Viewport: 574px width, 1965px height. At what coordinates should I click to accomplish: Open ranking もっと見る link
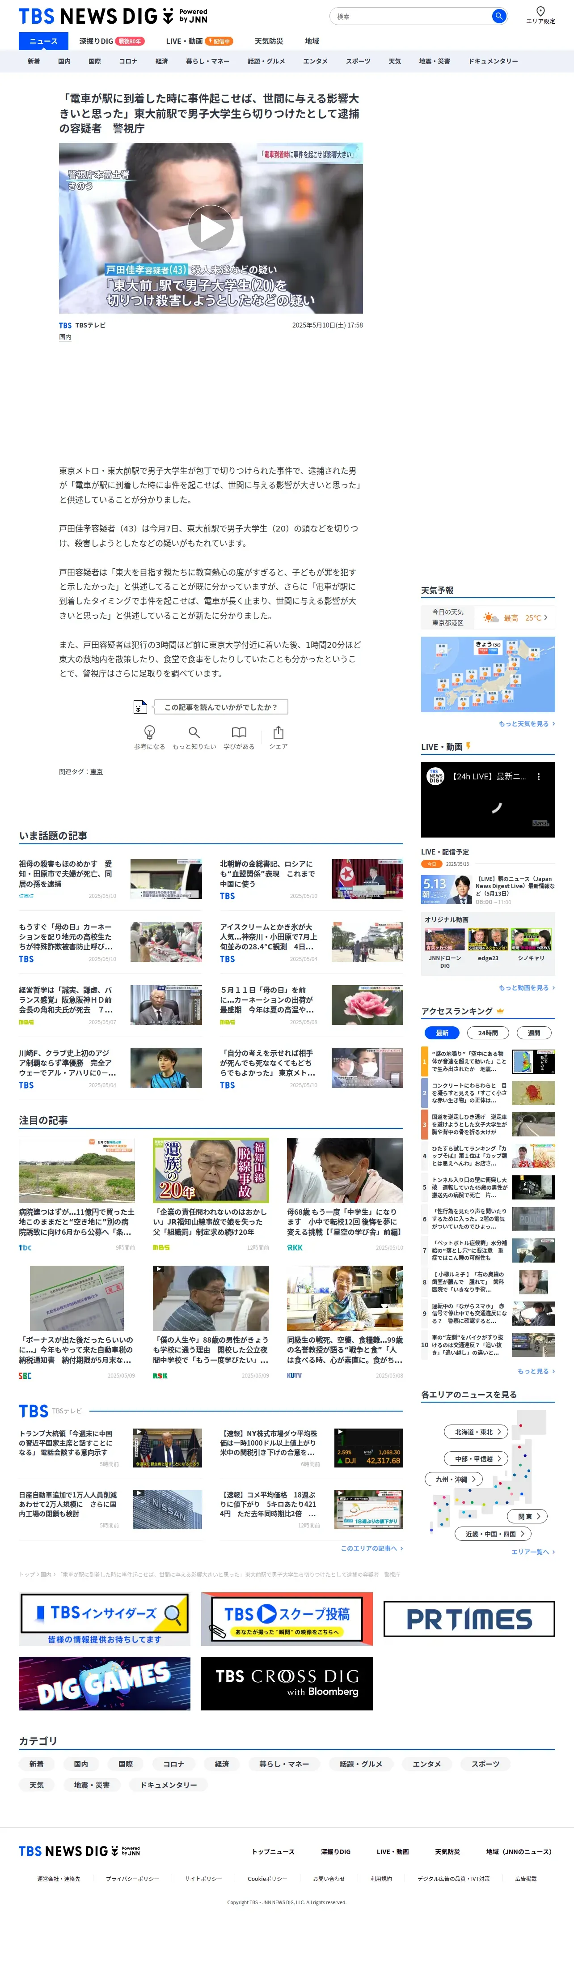[536, 1371]
